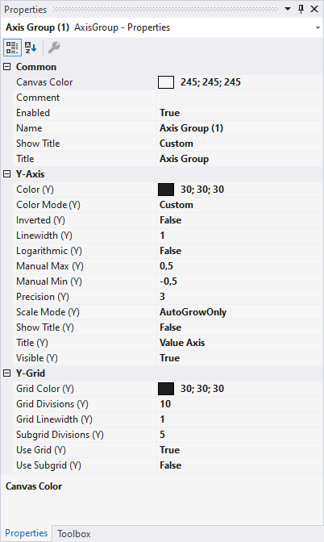Viewport: 324px width, 542px height.
Task: Open Property Pages wrench icon
Action: point(54,48)
